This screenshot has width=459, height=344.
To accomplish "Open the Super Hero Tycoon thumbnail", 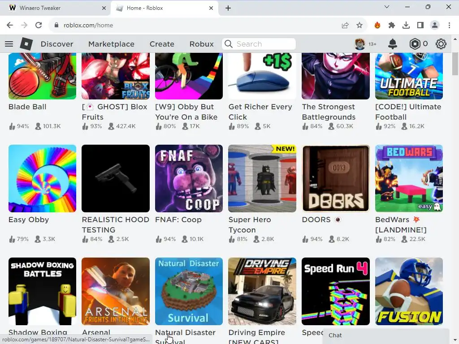I will point(262,178).
